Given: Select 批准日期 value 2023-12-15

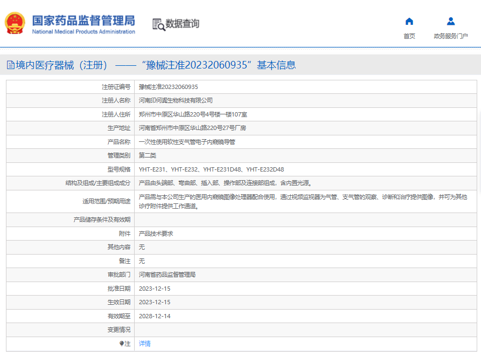Looking at the screenshot, I should [154, 289].
